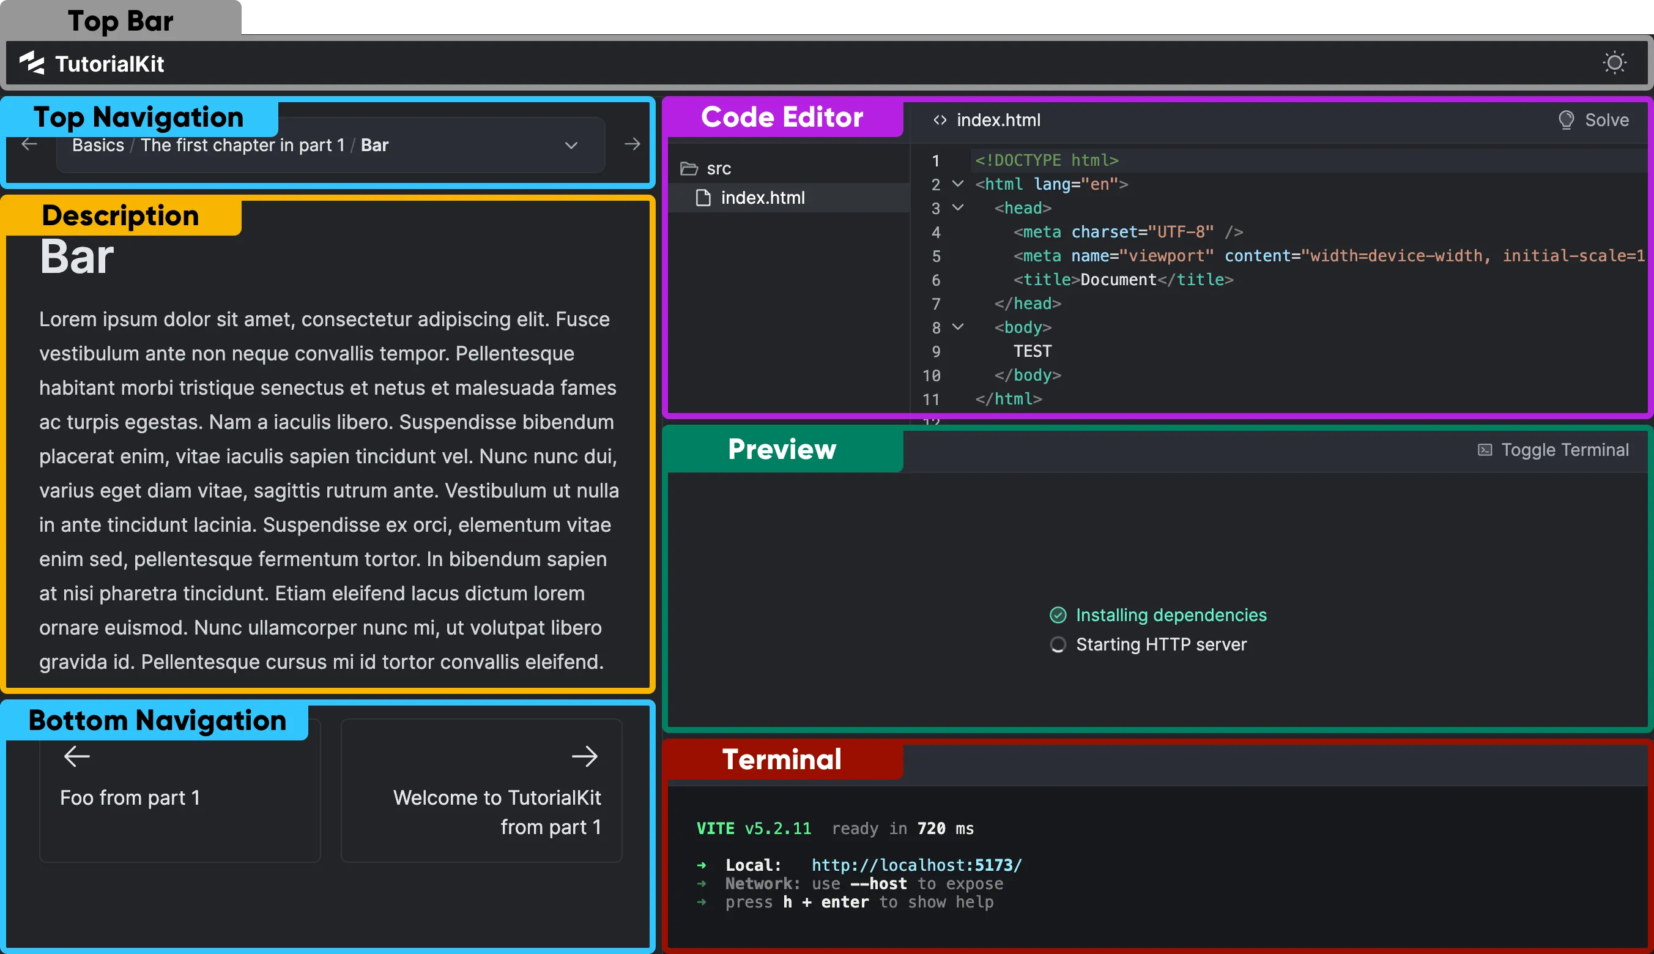The width and height of the screenshot is (1654, 954).
Task: Click the index.html file icon in the tree
Action: [703, 198]
